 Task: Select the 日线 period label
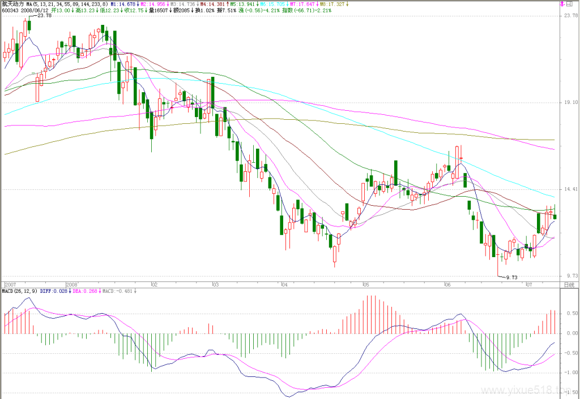pos(569,285)
